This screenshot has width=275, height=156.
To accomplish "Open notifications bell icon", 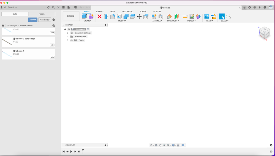I will point(260,7).
